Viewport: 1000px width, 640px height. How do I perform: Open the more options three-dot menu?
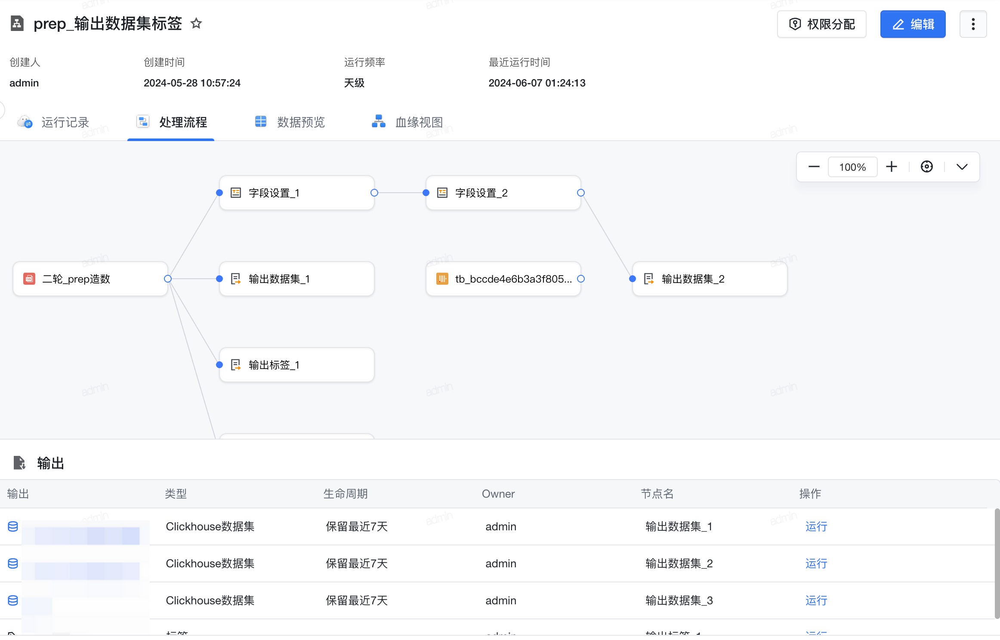pos(973,24)
